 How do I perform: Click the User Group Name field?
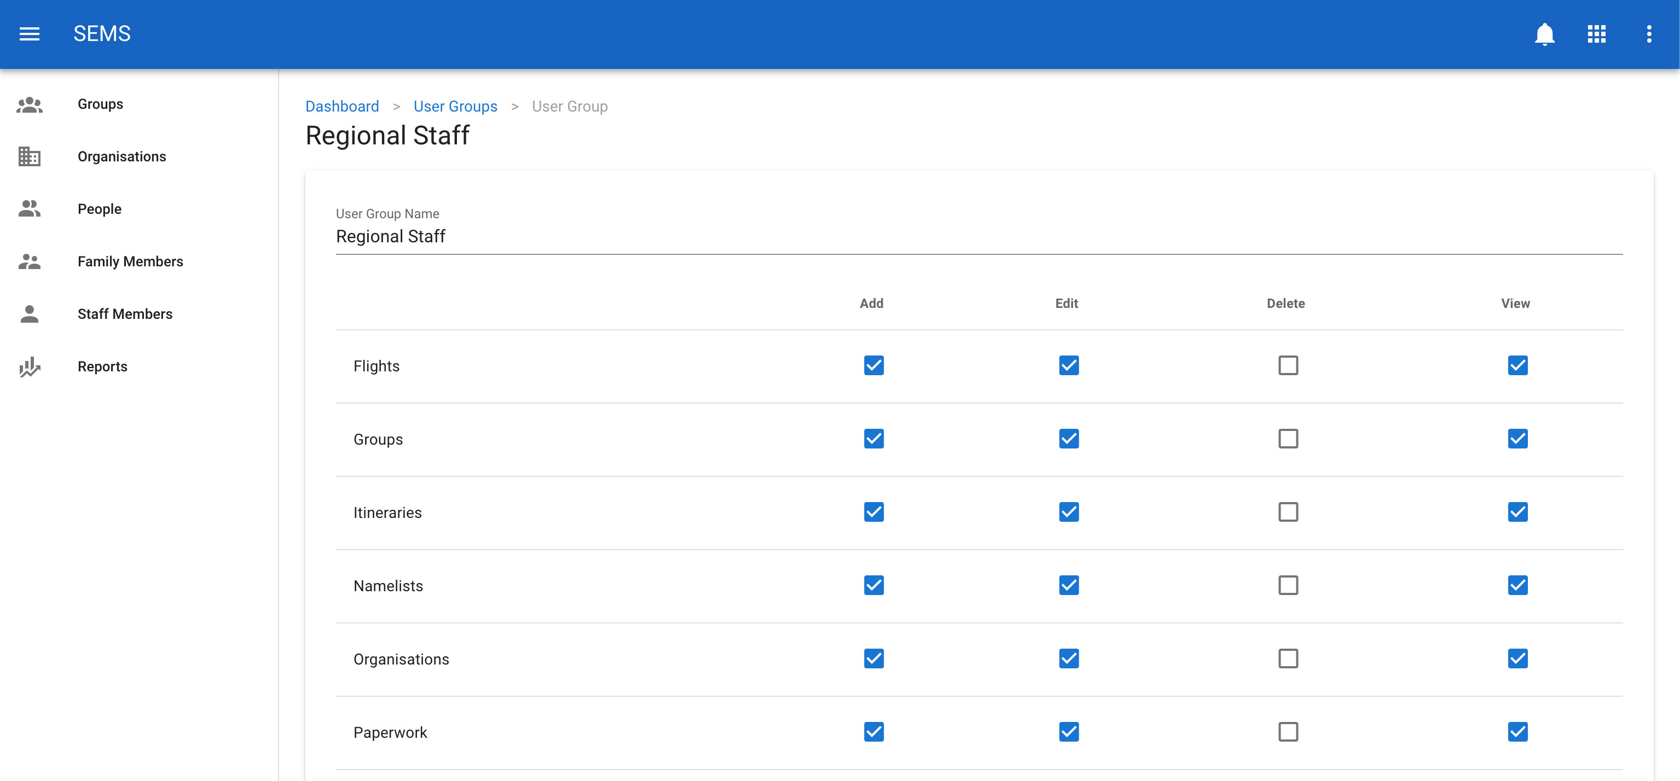[x=978, y=236]
